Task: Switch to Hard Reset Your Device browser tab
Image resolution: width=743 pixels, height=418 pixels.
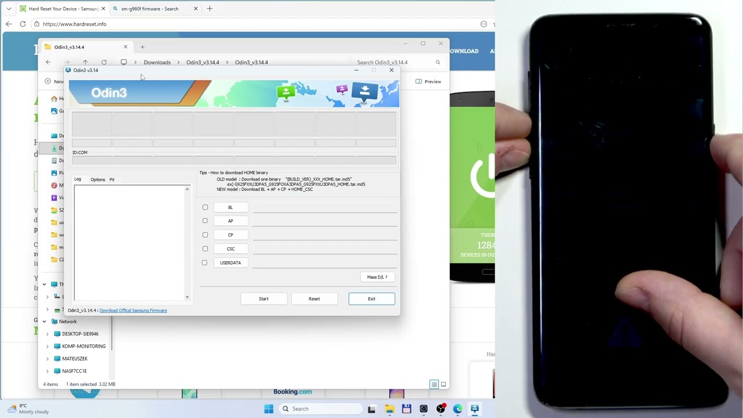Action: pyautogui.click(x=63, y=9)
